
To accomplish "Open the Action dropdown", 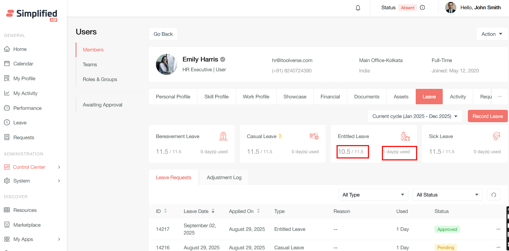I will [492, 34].
